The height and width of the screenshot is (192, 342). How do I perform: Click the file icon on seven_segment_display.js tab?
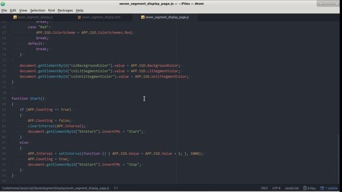pyautogui.click(x=15, y=17)
